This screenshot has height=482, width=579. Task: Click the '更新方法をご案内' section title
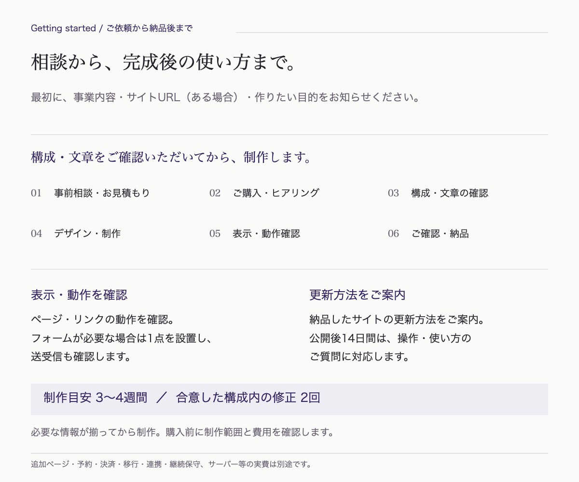[x=358, y=295]
